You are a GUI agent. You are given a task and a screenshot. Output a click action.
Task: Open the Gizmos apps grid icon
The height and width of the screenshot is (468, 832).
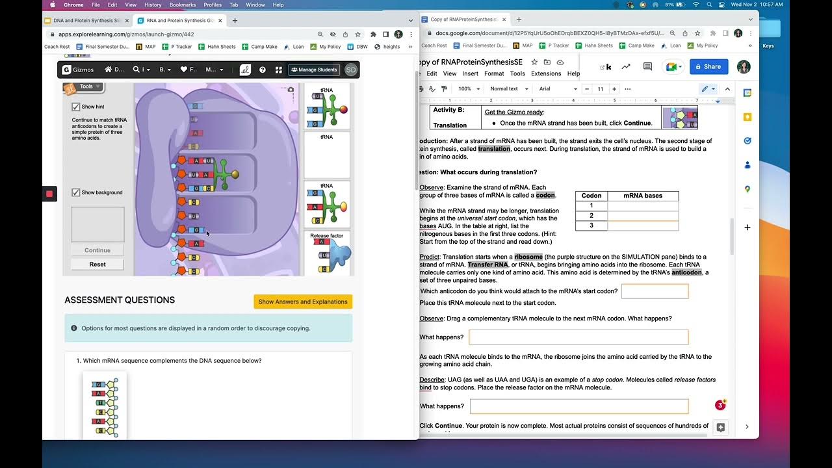click(279, 70)
